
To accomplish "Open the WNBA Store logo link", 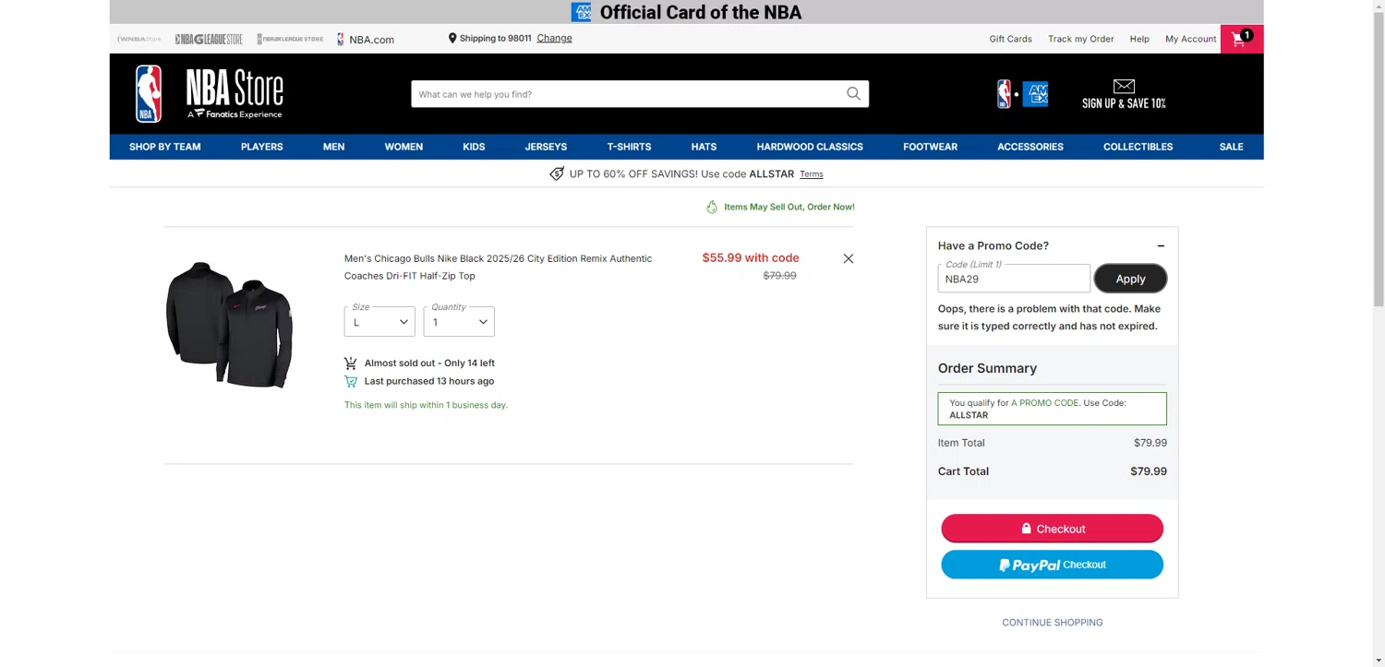I will (139, 39).
